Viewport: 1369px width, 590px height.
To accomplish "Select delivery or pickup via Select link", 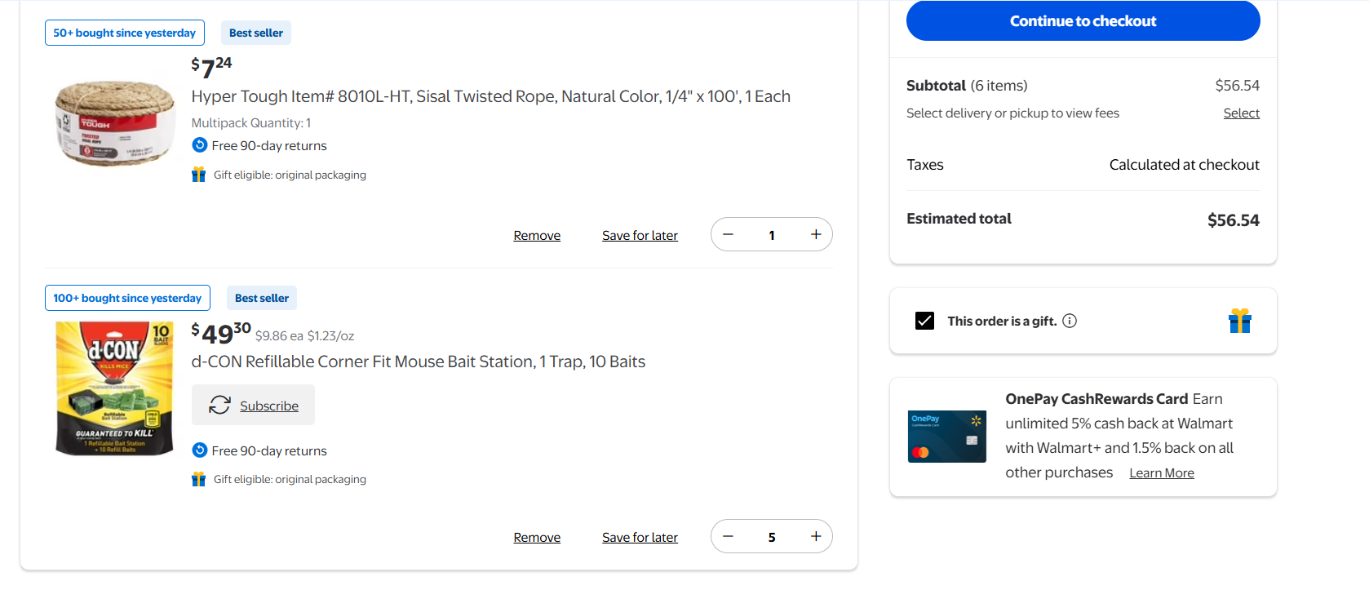I will click(1241, 113).
